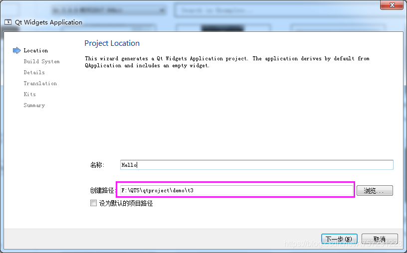
Task: Click the 名称 project name input field
Action: pos(257,165)
